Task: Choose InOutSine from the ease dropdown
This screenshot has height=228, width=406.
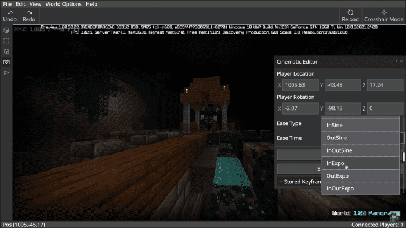Action: [x=360, y=150]
